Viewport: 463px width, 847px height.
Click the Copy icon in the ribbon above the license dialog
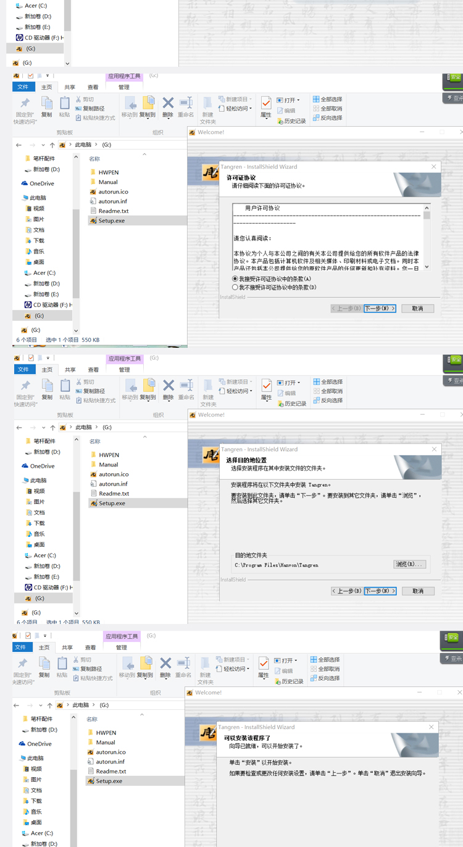click(x=47, y=105)
